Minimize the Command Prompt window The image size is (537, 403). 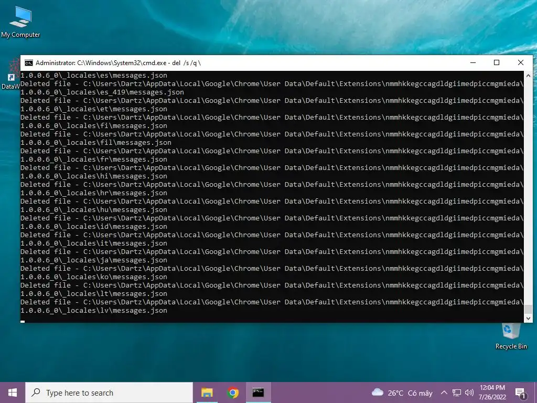click(473, 63)
